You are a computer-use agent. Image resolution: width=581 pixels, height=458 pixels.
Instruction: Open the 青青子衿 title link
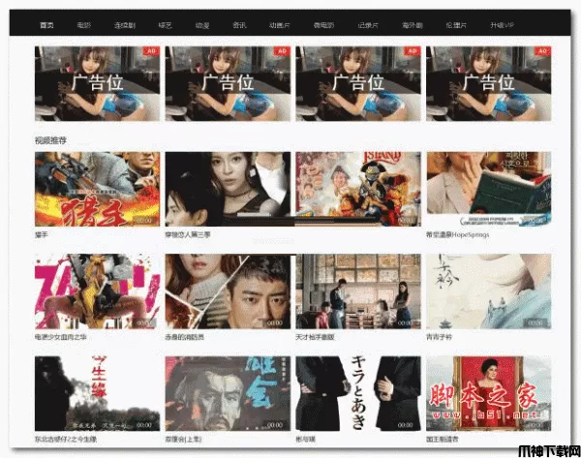point(439,337)
